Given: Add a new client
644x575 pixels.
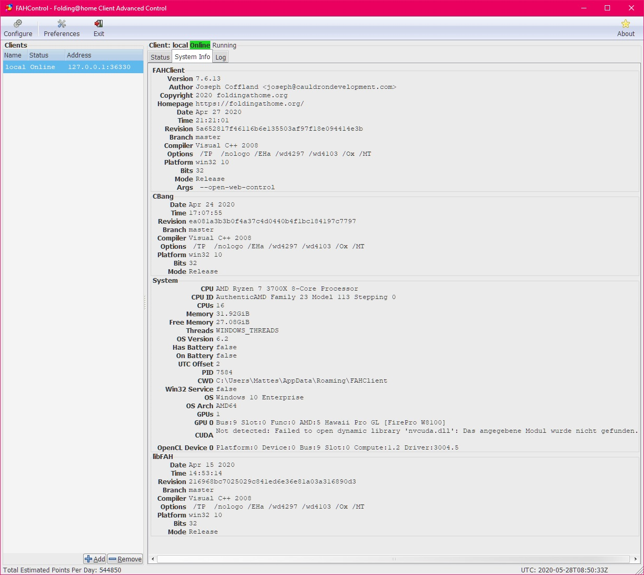Looking at the screenshot, I should [x=95, y=559].
